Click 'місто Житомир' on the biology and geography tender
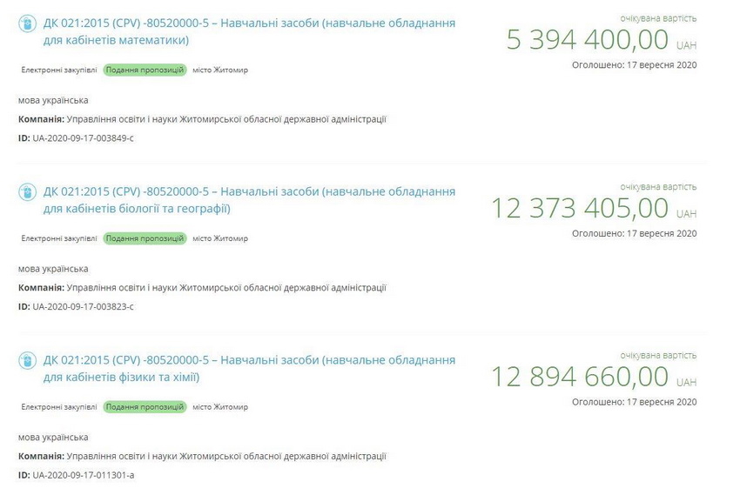This screenshot has width=740, height=495. click(x=220, y=237)
